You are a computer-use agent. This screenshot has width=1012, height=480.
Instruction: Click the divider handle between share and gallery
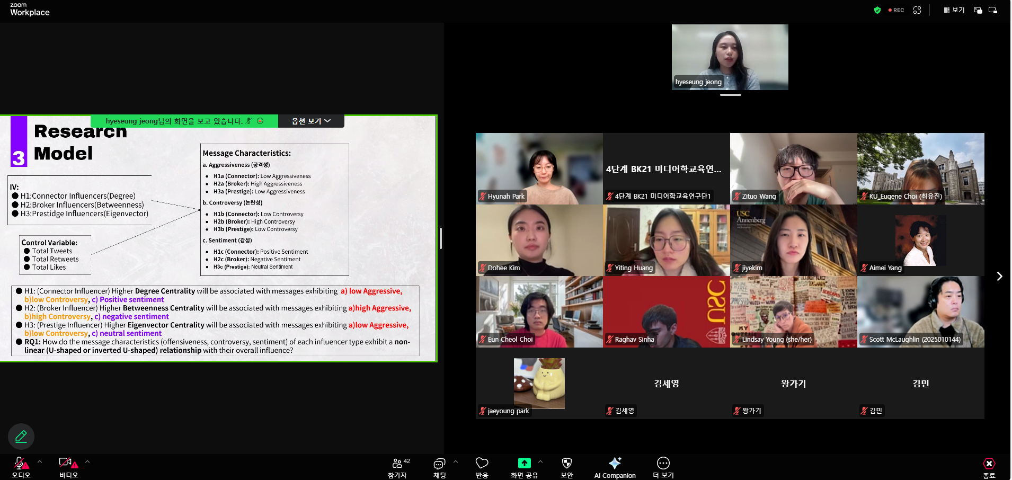click(441, 238)
